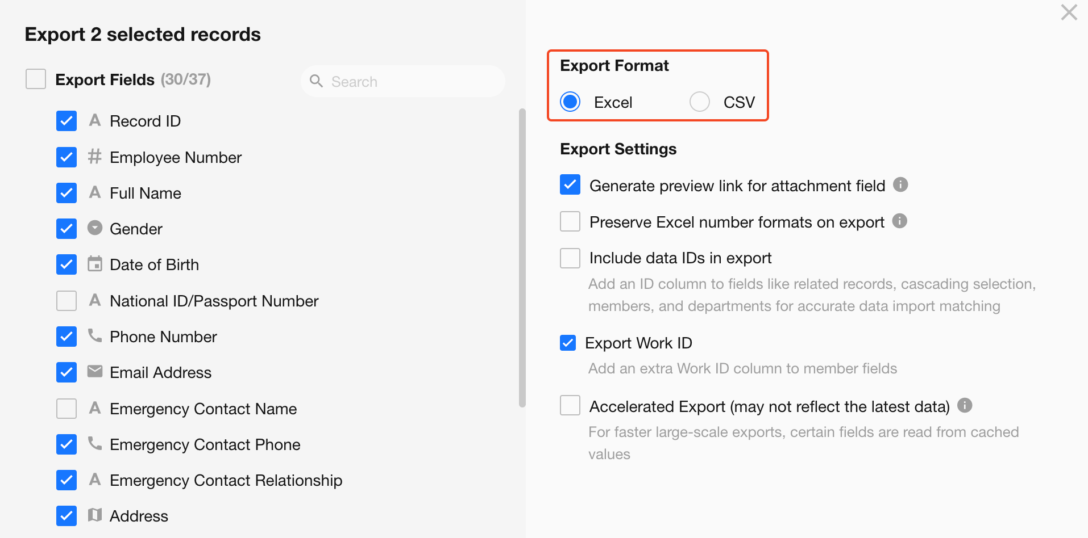Click info icon beside Generate preview link

point(900,184)
